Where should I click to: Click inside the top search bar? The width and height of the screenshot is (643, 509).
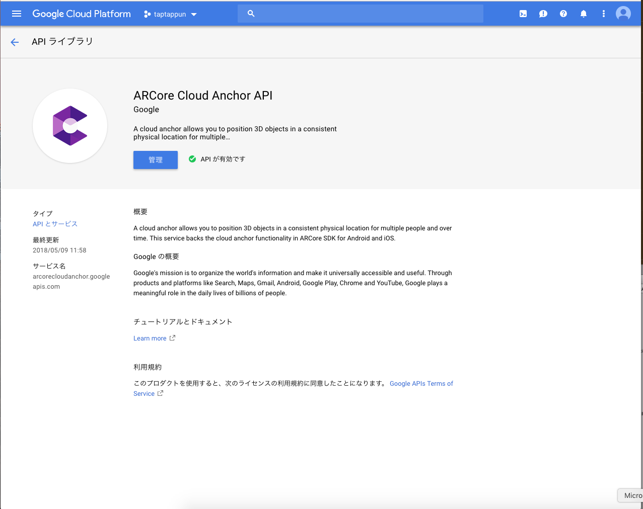[x=360, y=14]
